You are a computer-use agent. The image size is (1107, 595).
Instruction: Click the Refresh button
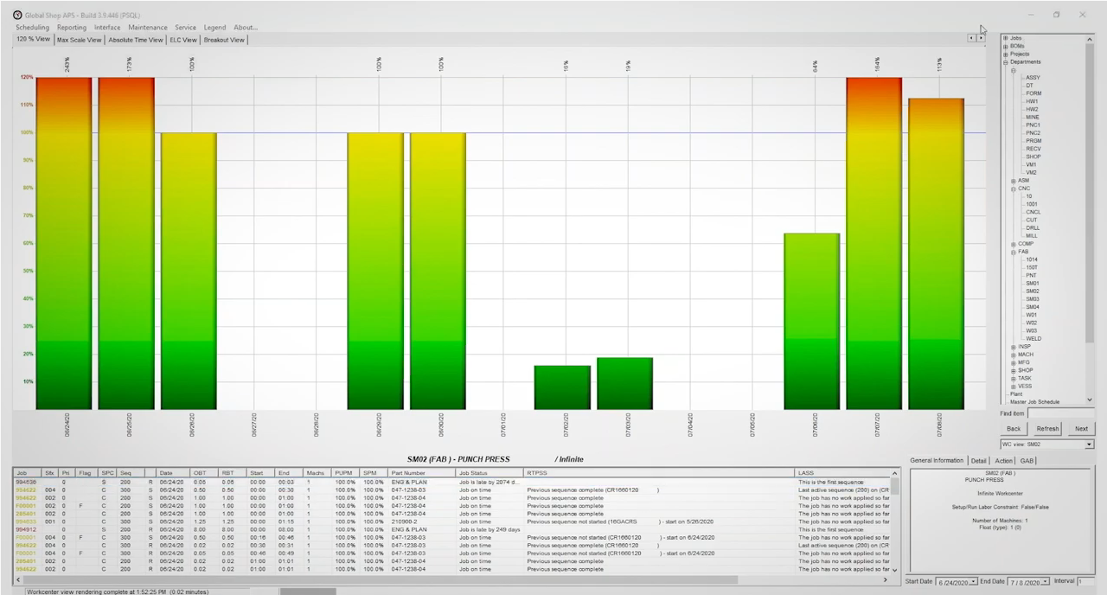[1047, 428]
